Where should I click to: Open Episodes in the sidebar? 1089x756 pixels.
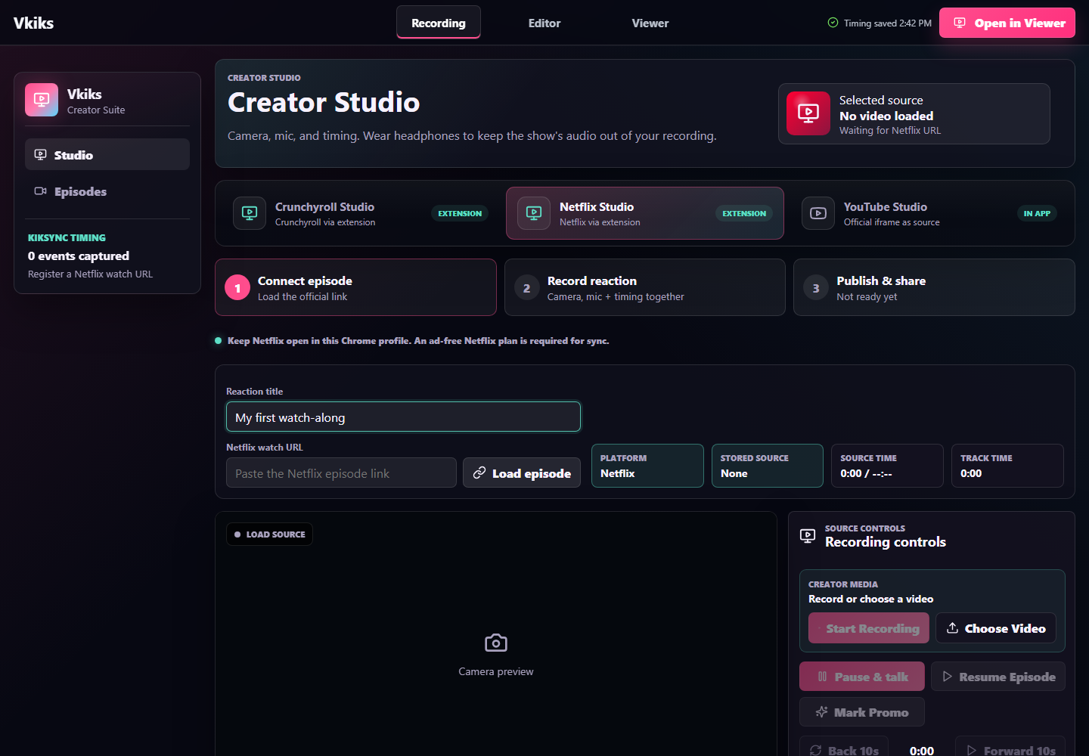(x=107, y=191)
